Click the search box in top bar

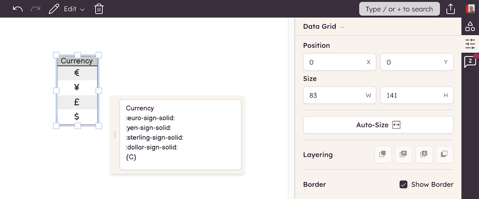pos(399,9)
